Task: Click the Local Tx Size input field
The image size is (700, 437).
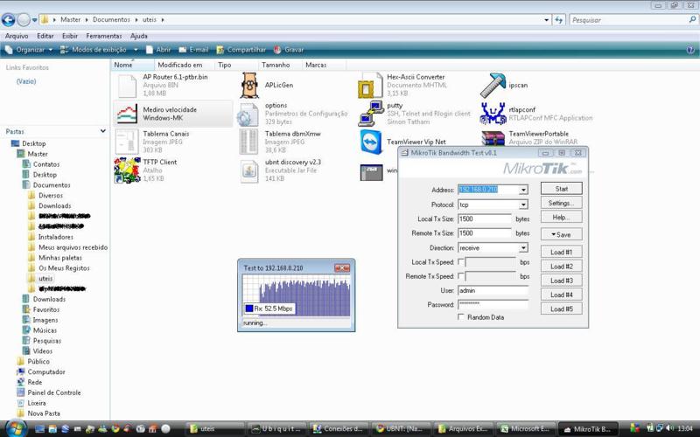Action: pos(485,219)
